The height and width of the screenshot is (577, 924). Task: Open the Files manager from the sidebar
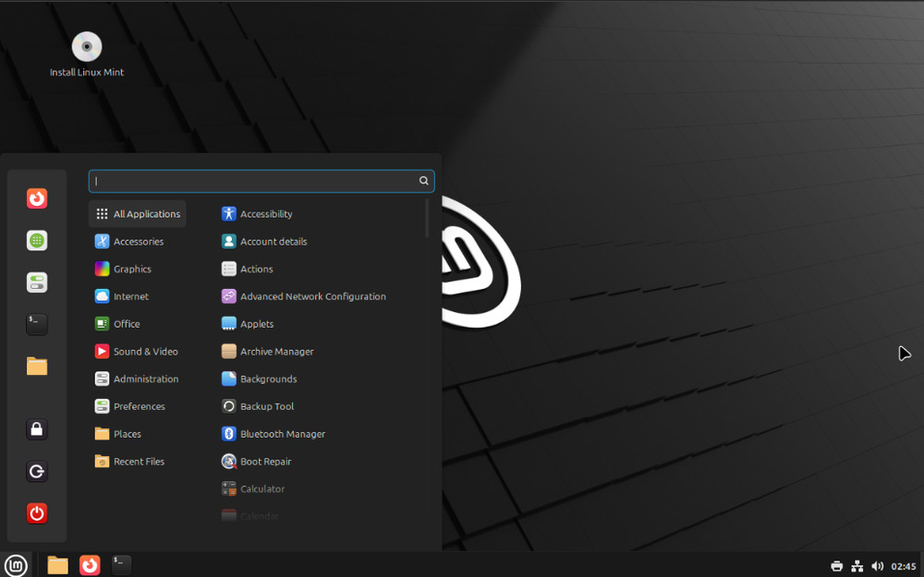click(x=37, y=367)
